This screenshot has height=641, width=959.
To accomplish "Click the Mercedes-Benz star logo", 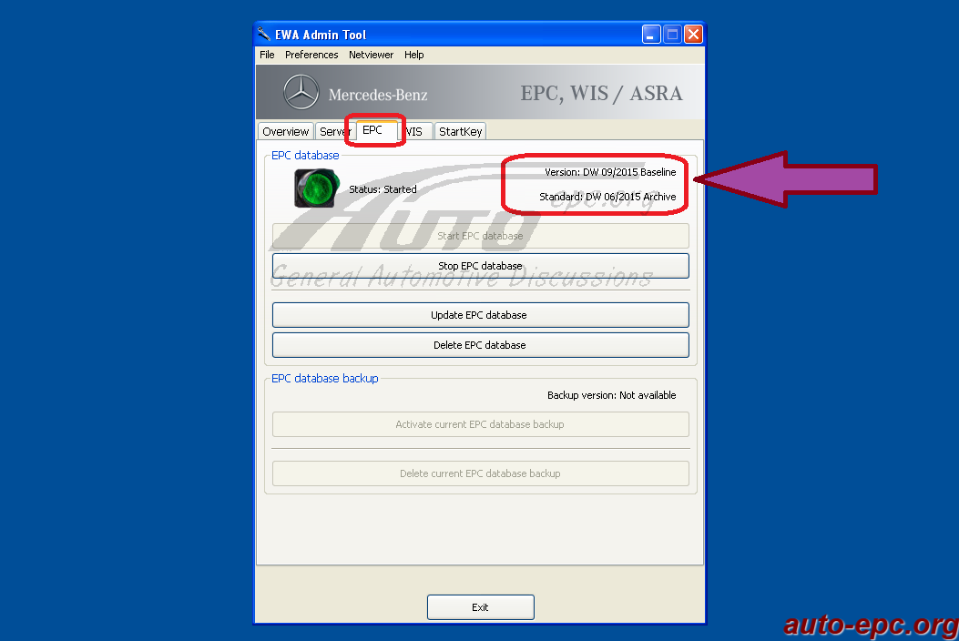I will click(301, 92).
